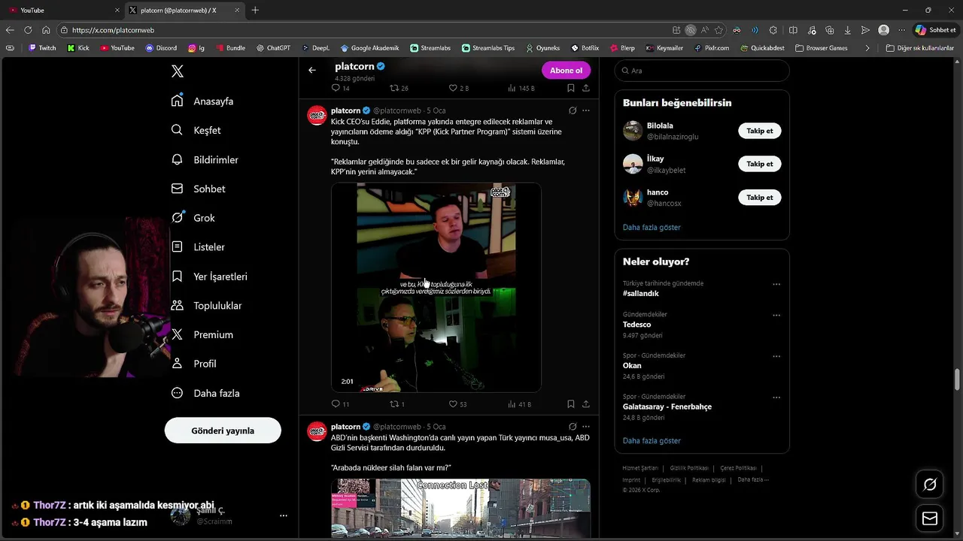Open options for #sallandık trend
Screen dimensions: 963x541
click(x=776, y=285)
